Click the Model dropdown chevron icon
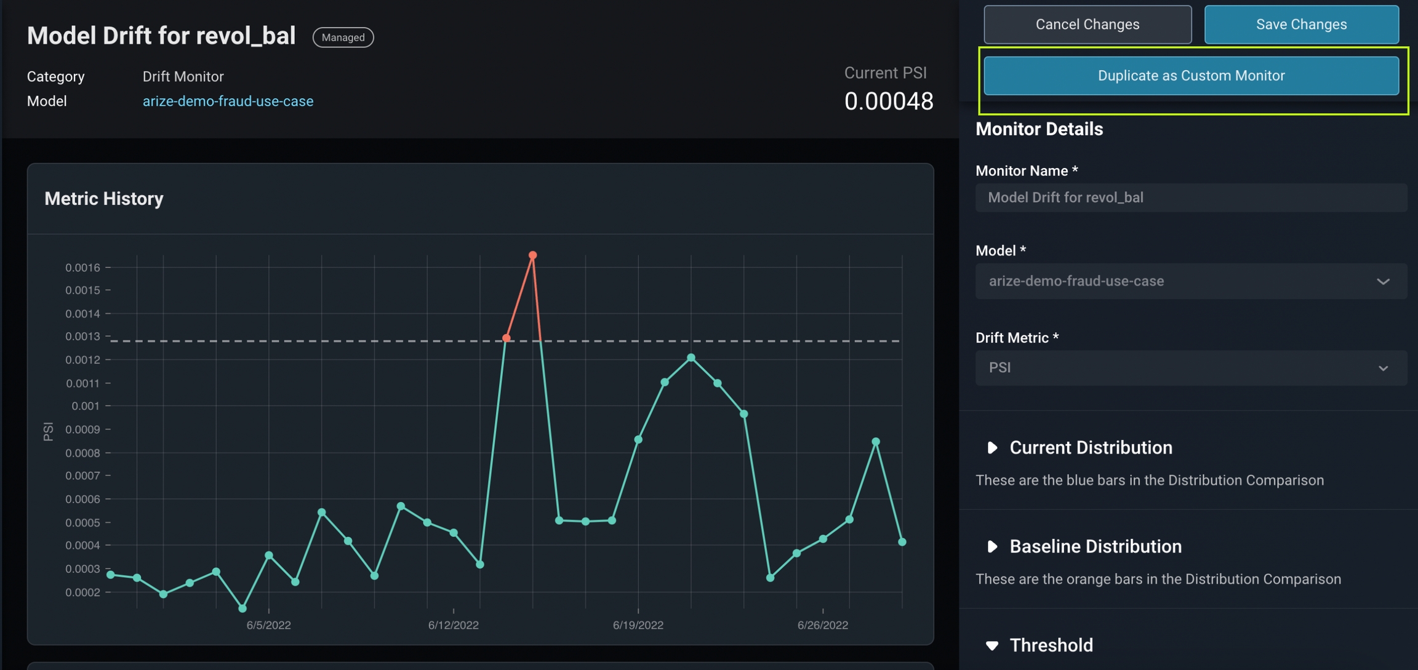 click(1383, 282)
